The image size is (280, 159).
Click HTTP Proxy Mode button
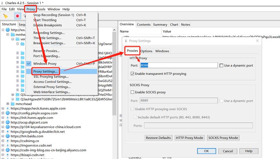coord(189,138)
